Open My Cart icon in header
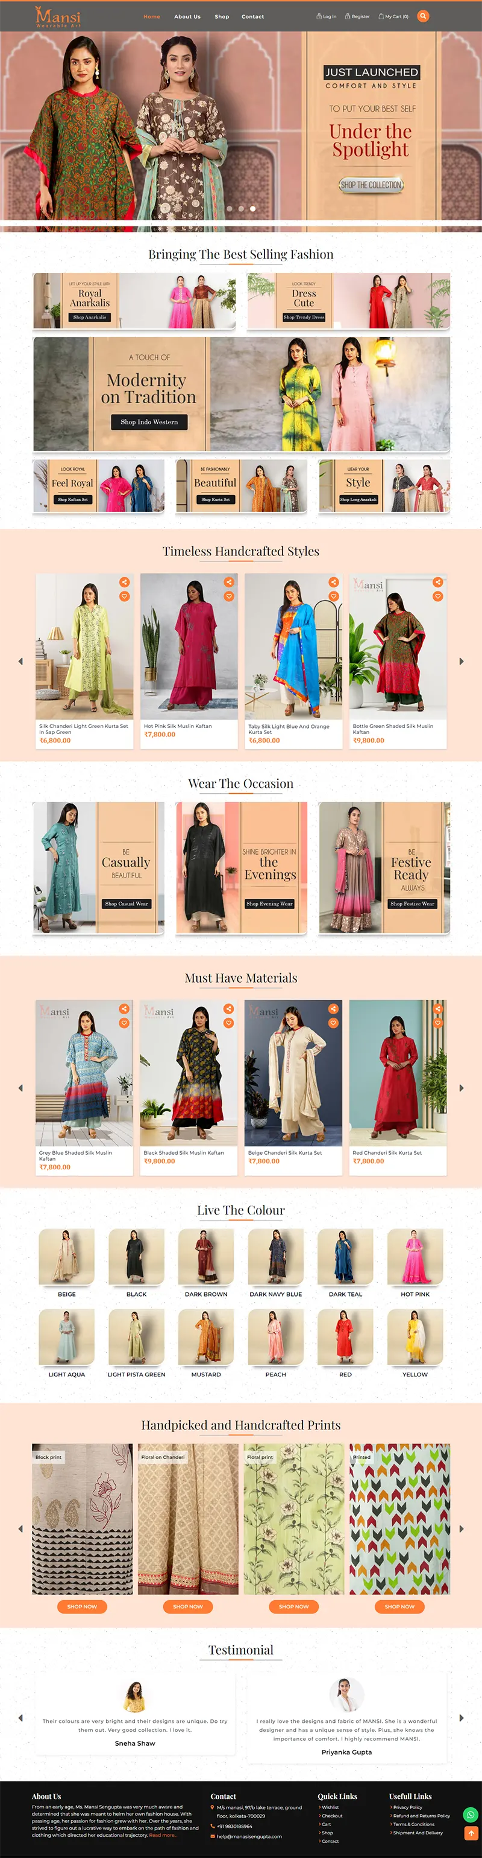Screen dimensions: 482x1858 pos(381,16)
